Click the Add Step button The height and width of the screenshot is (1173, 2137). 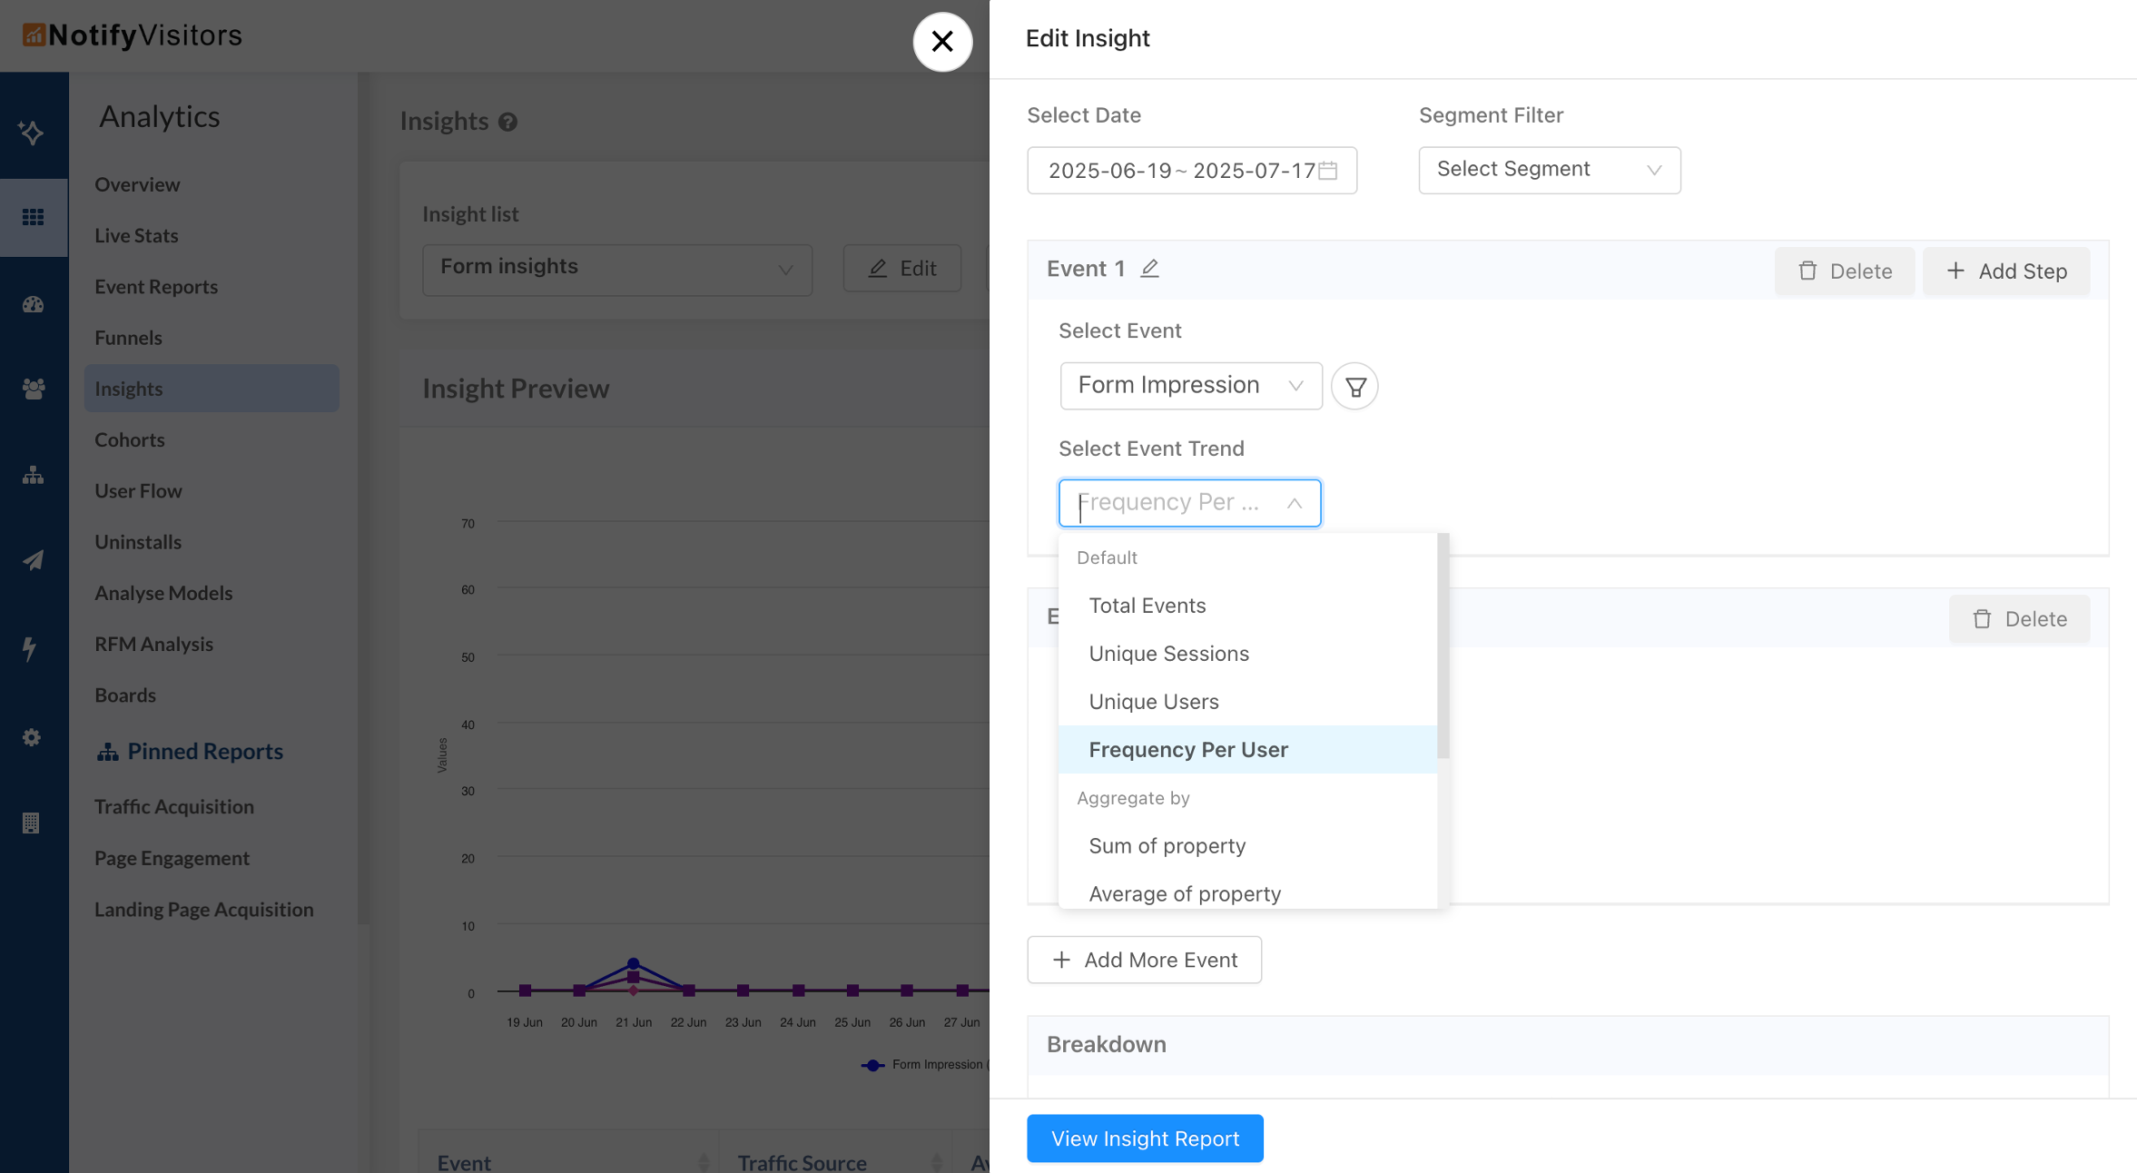pos(2006,271)
